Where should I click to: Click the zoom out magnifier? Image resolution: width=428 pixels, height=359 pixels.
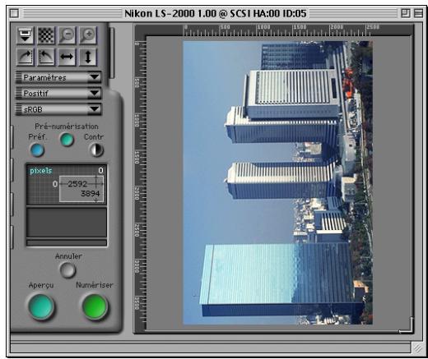tap(67, 35)
